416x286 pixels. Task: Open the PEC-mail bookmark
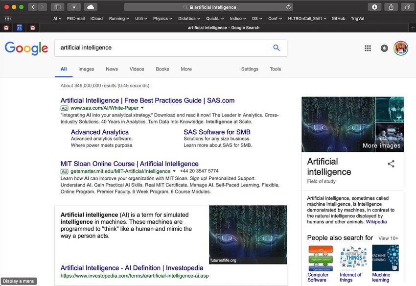click(75, 18)
